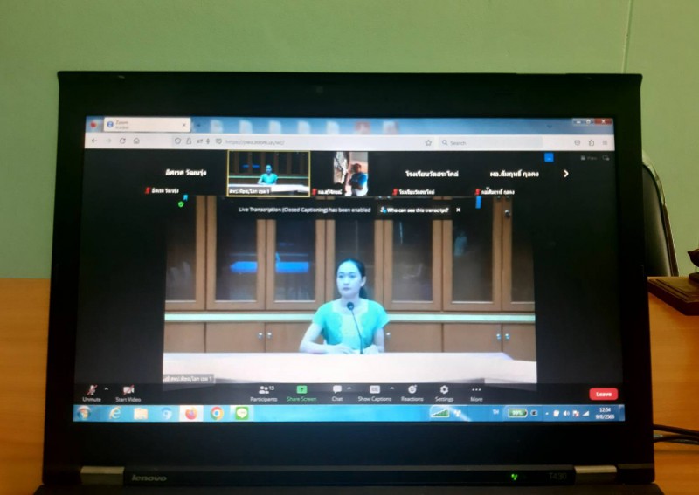This screenshot has width=699, height=495.
Task: Open Google Chrome from taskbar
Action: coord(217,414)
